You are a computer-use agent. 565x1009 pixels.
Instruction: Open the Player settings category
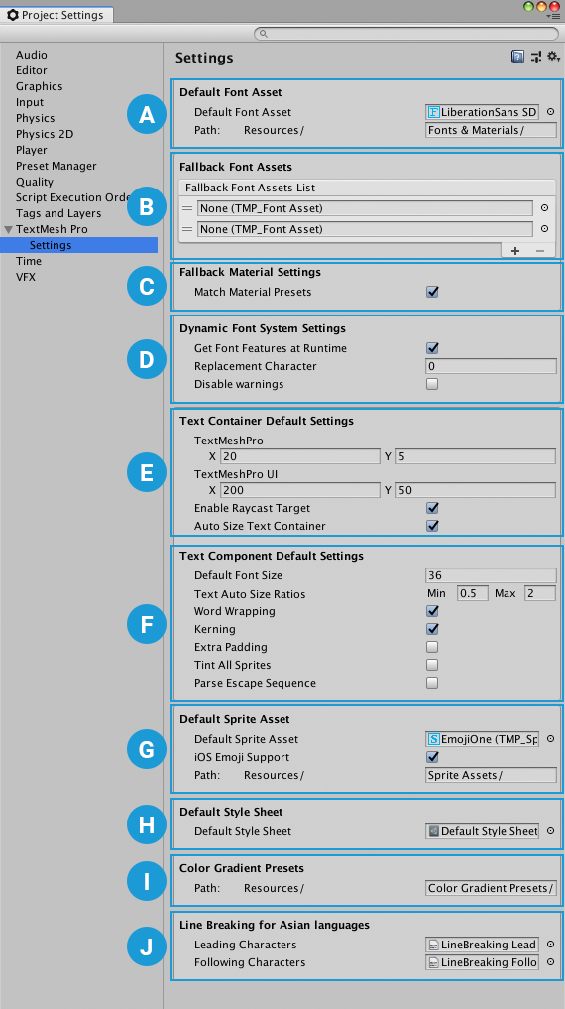coord(32,150)
